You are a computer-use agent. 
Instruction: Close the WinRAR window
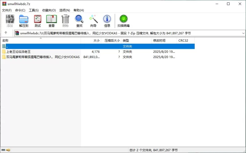click(240, 4)
